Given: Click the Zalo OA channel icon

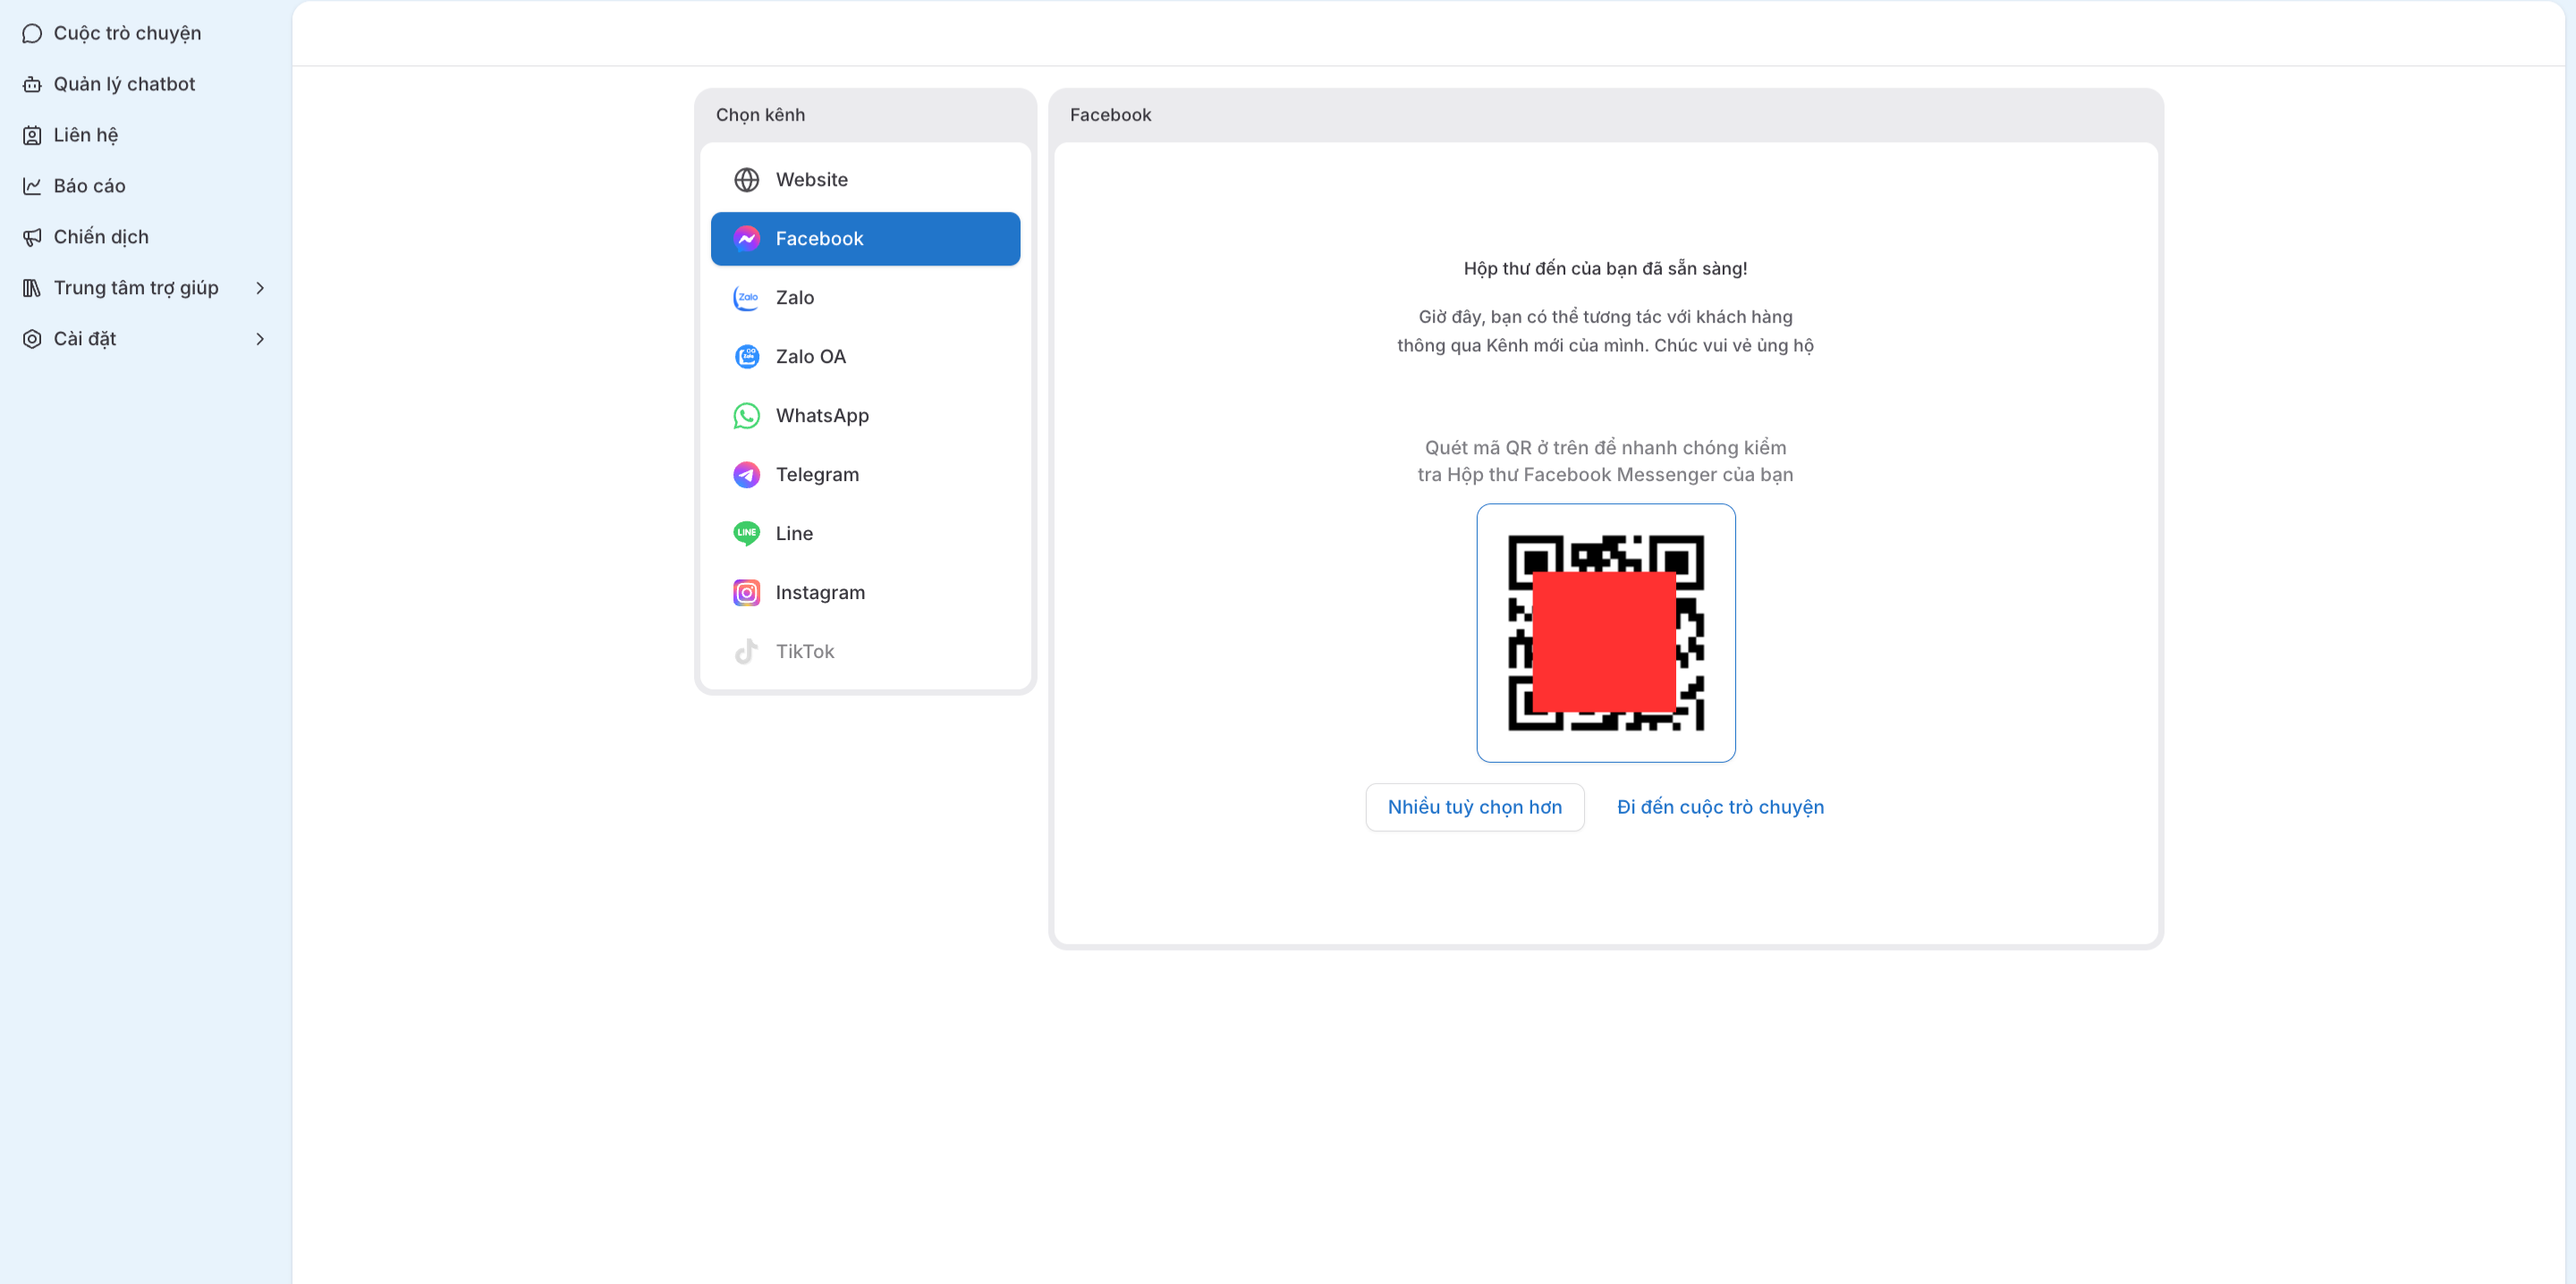Looking at the screenshot, I should 746,357.
